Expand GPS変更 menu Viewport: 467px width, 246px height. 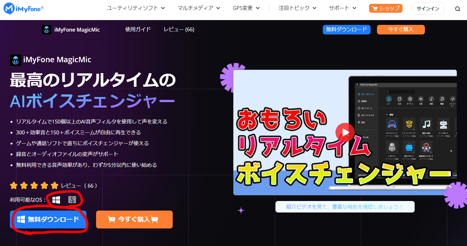click(x=246, y=8)
